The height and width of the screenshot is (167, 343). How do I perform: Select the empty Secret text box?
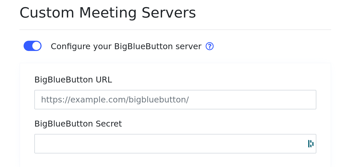[x=169, y=144]
